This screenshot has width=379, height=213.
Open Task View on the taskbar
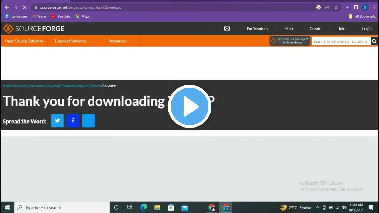pos(129,207)
